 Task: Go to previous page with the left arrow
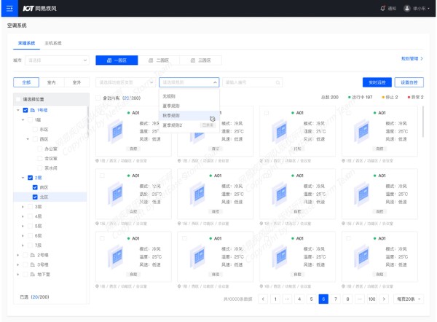click(x=263, y=299)
